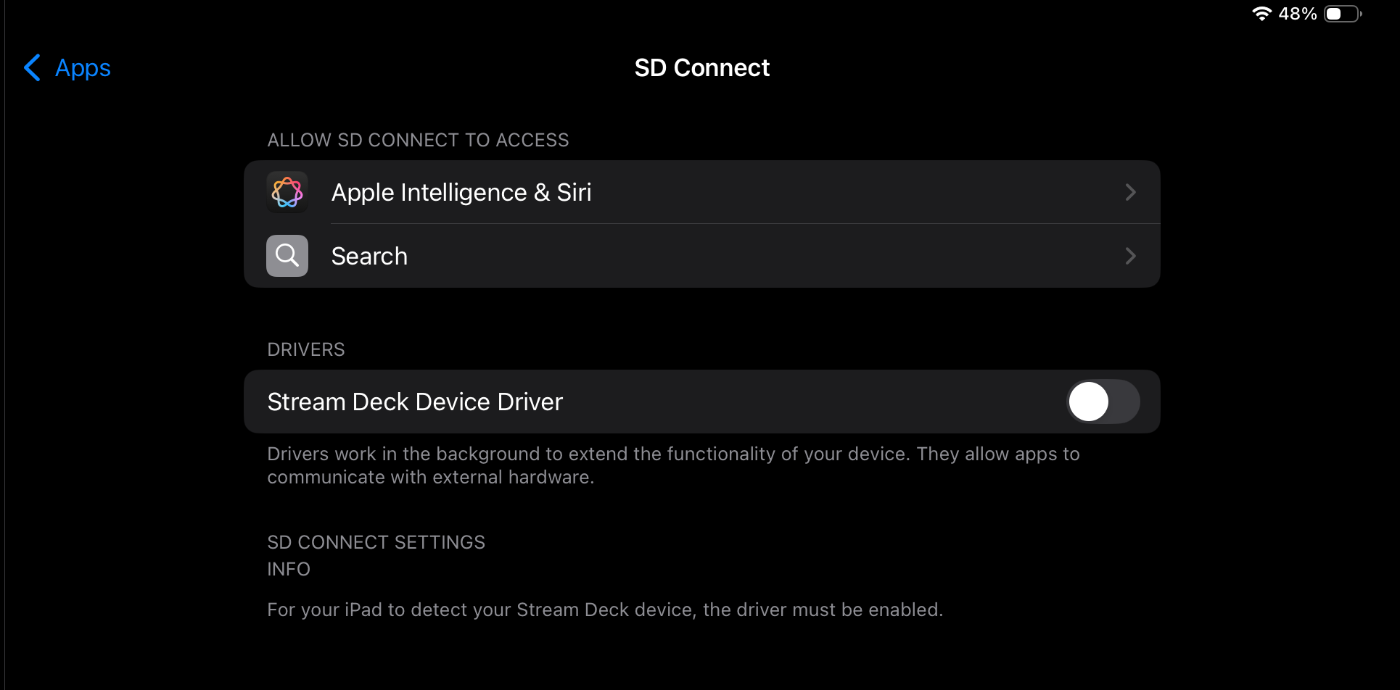Tap the driver must be enabled note
1400x690 pixels.
click(605, 610)
